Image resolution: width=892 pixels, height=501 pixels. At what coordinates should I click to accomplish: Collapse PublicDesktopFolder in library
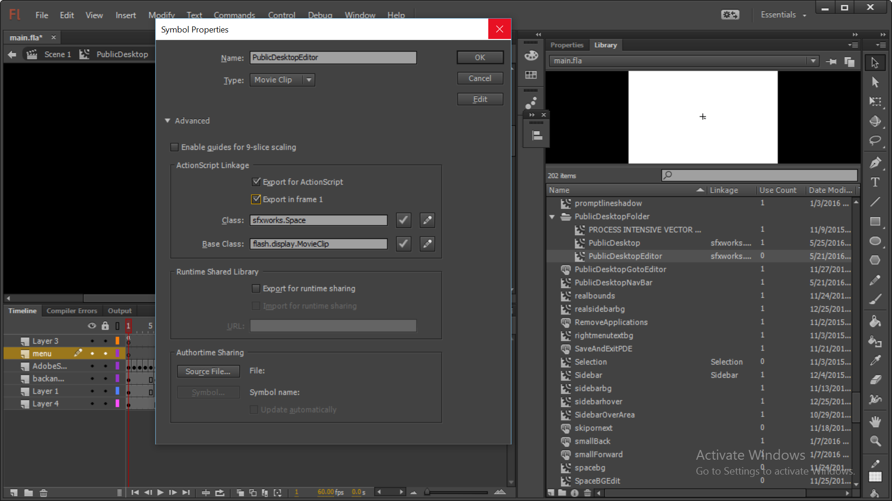tap(552, 217)
